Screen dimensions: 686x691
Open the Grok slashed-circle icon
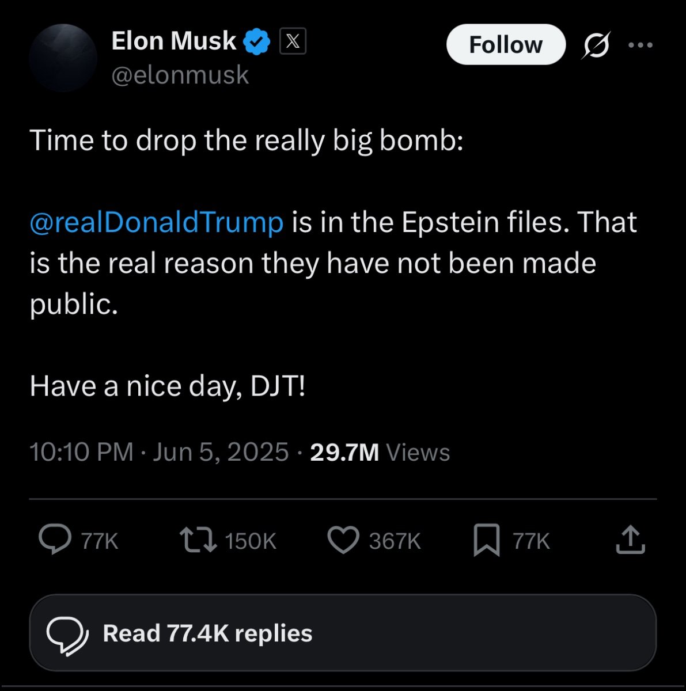[595, 45]
